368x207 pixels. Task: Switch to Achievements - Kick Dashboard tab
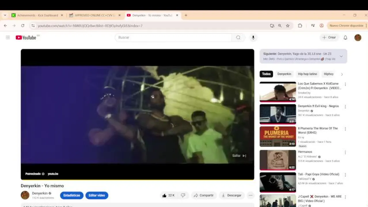tap(37, 15)
